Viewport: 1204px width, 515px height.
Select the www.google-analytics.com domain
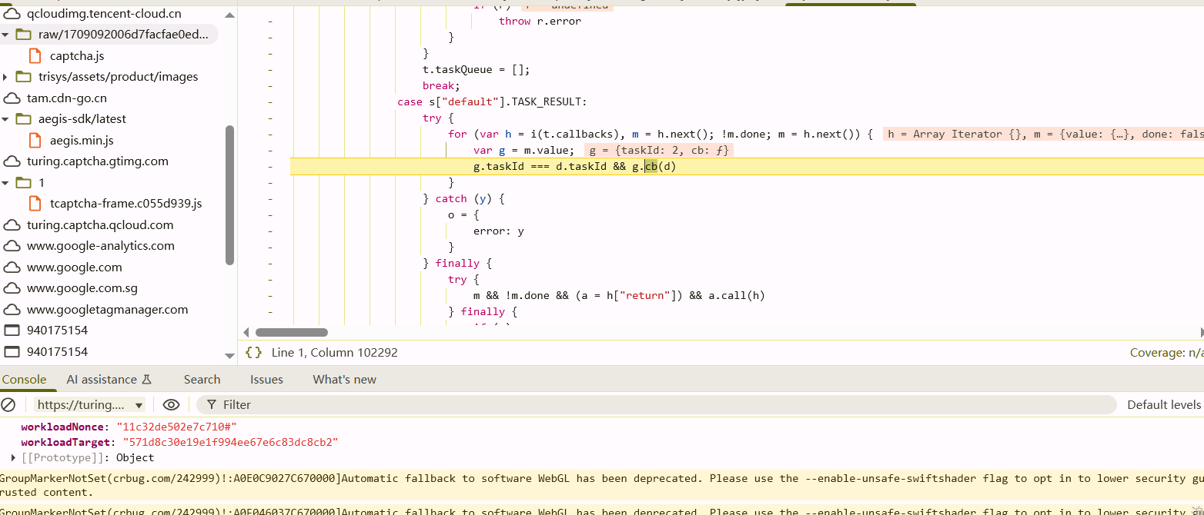[100, 246]
